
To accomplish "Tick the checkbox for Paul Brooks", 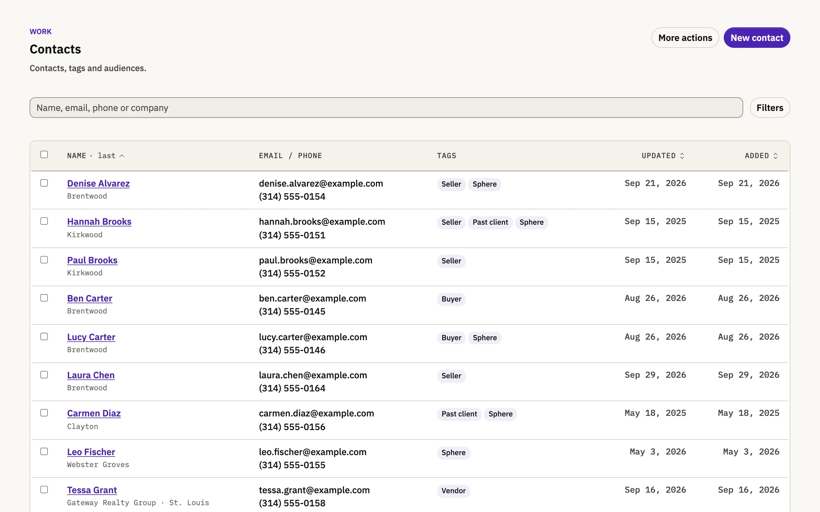I will 44,260.
